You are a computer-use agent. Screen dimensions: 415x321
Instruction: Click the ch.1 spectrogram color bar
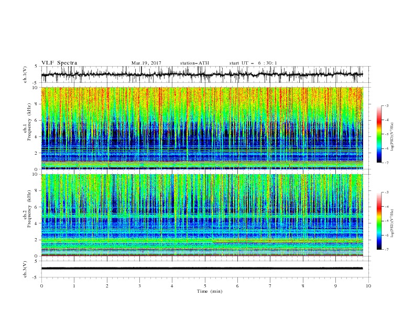[379, 134]
